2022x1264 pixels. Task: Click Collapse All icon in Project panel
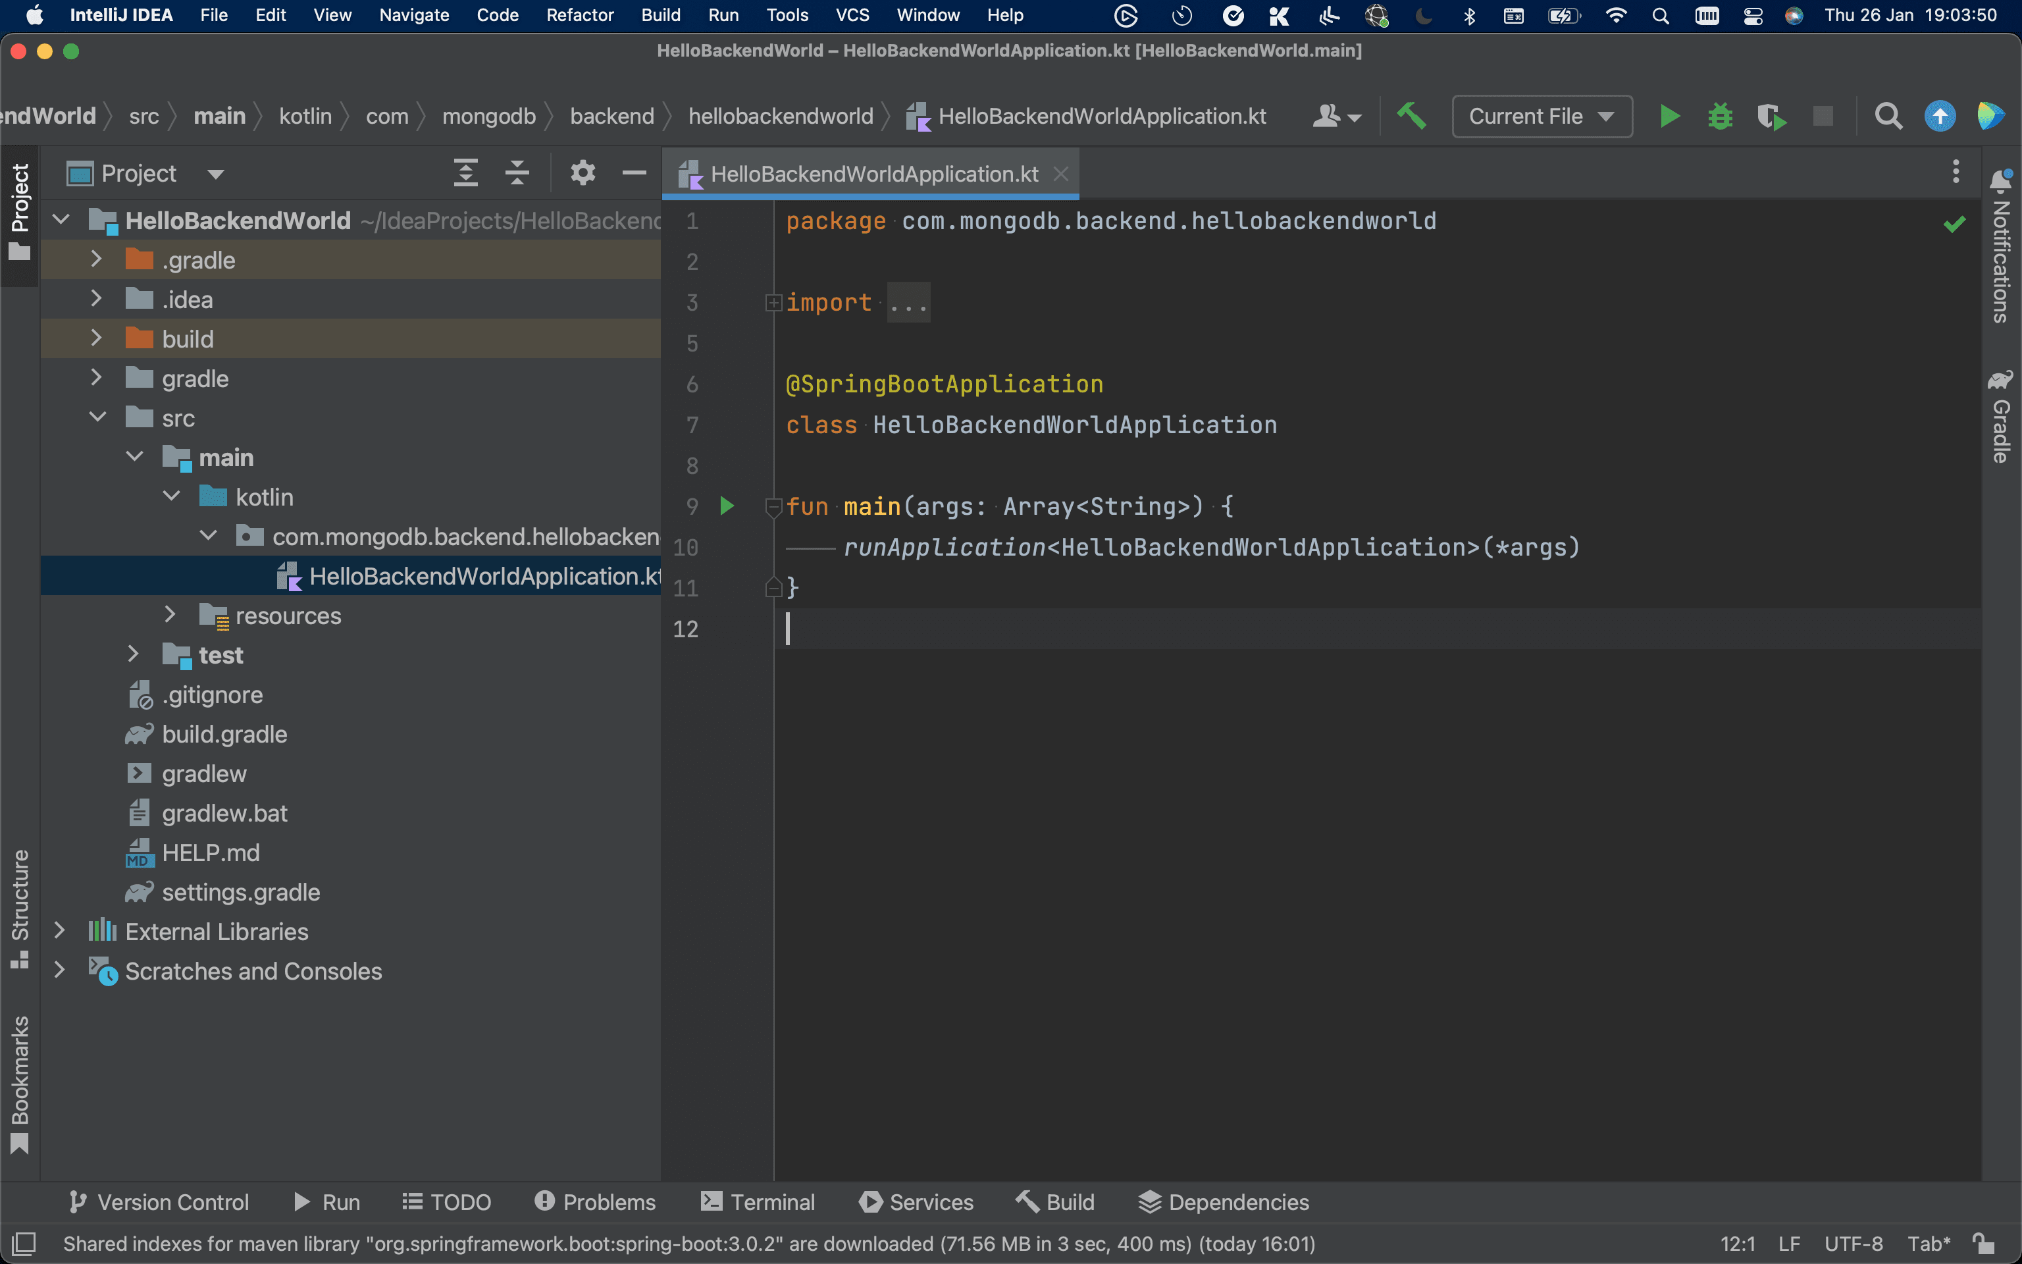coord(517,173)
